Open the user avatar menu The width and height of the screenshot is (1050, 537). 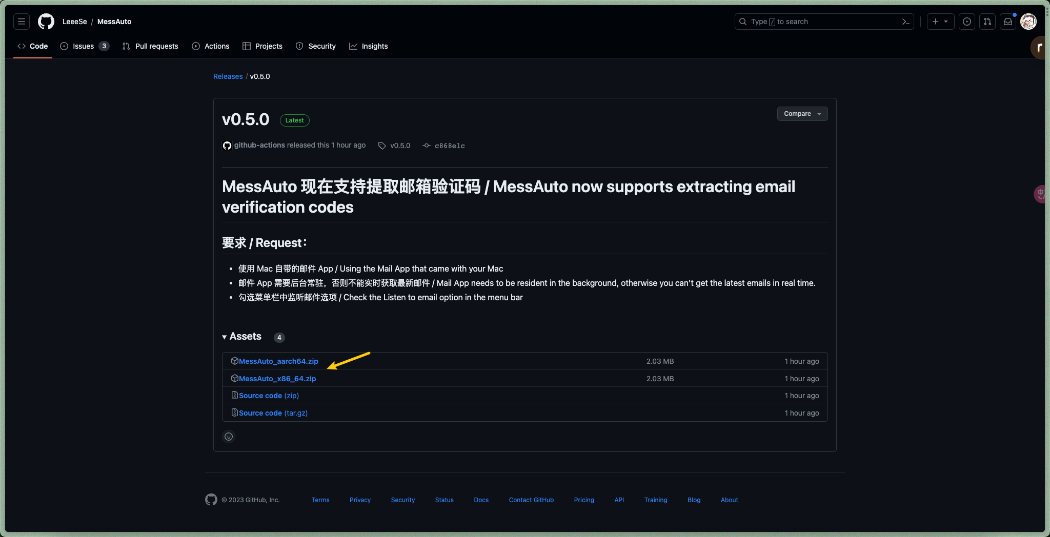pos(1028,22)
